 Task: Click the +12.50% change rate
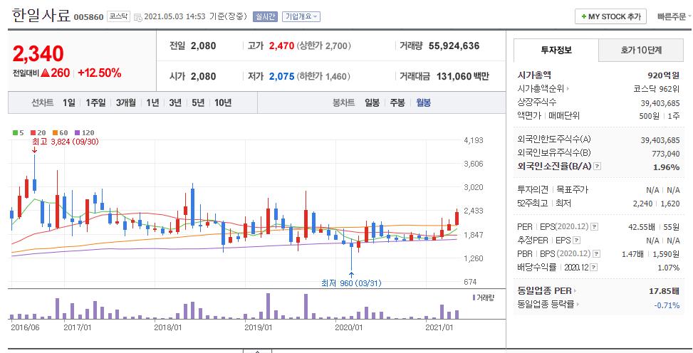(100, 73)
